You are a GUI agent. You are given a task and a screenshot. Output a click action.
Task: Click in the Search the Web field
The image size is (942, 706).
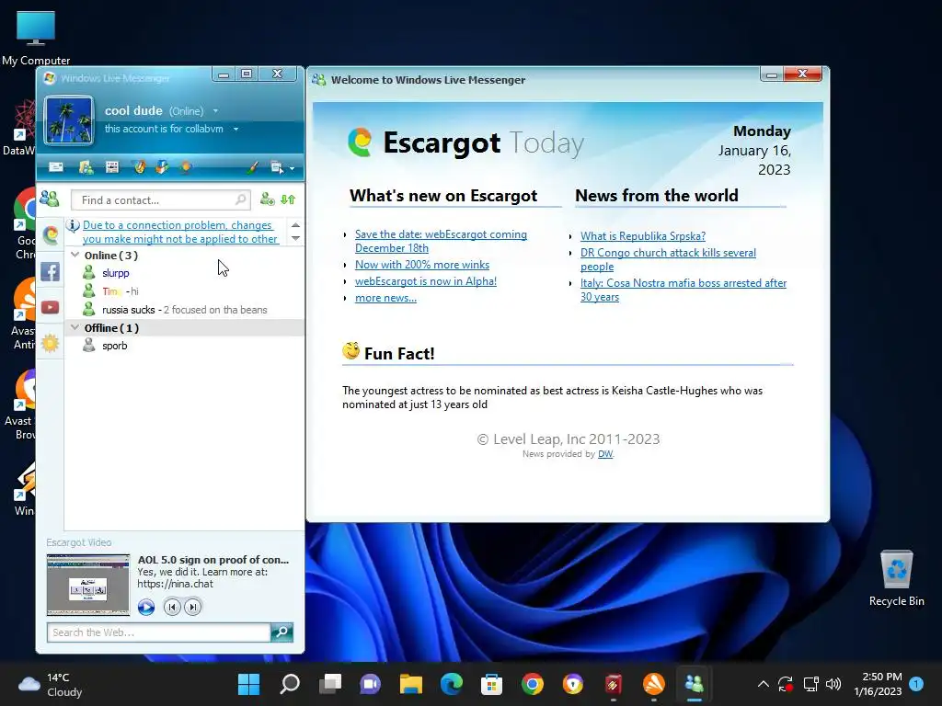[158, 632]
